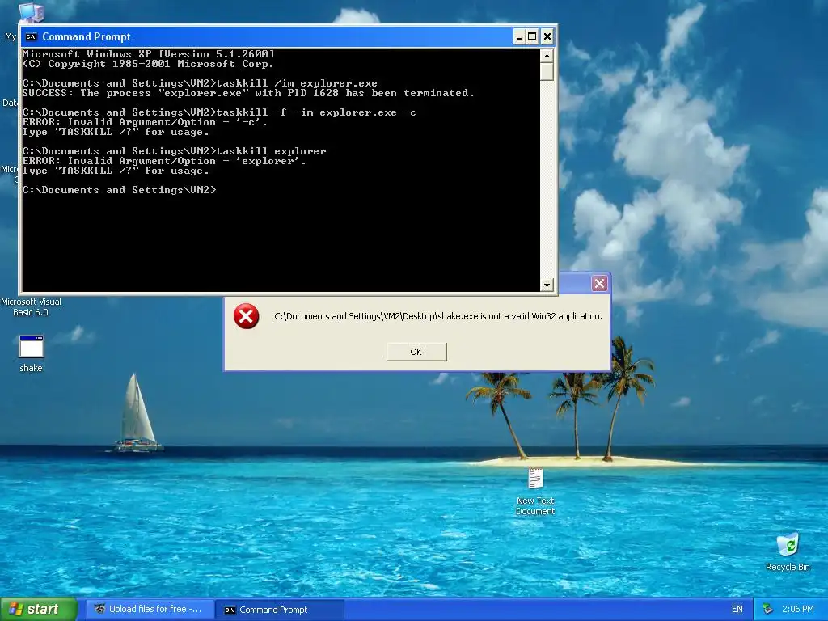Open the EN language indicator
The width and height of the screenshot is (828, 621).
coord(737,610)
